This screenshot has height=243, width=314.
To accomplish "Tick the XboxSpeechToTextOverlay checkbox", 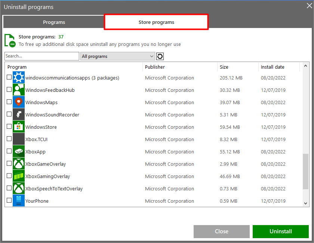I will pyautogui.click(x=9, y=188).
